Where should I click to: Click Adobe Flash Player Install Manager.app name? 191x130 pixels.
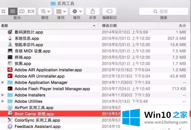tap(52, 89)
